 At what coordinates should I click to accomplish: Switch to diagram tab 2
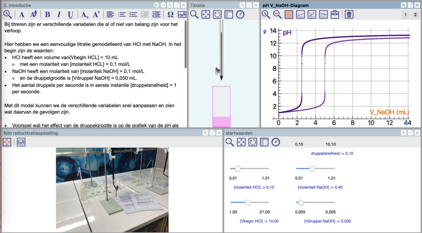(415, 14)
